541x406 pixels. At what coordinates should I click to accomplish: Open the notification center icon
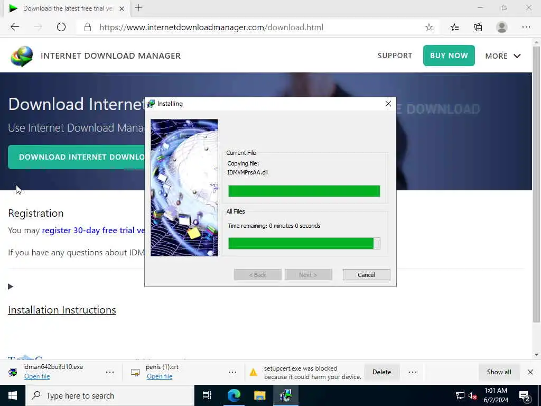pyautogui.click(x=525, y=396)
